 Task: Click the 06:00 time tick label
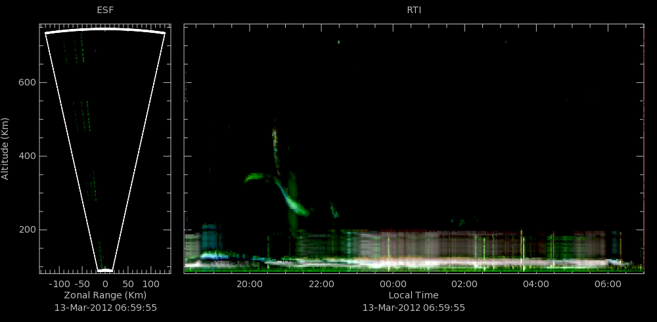click(608, 285)
